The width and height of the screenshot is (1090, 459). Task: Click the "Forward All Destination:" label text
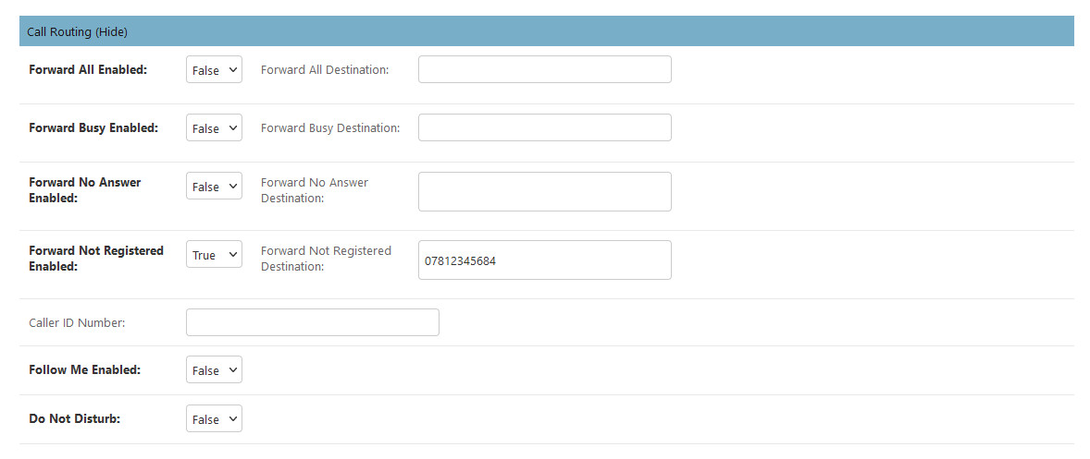point(325,69)
